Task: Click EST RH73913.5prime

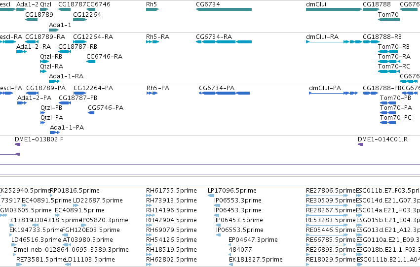Action: tap(149, 205)
